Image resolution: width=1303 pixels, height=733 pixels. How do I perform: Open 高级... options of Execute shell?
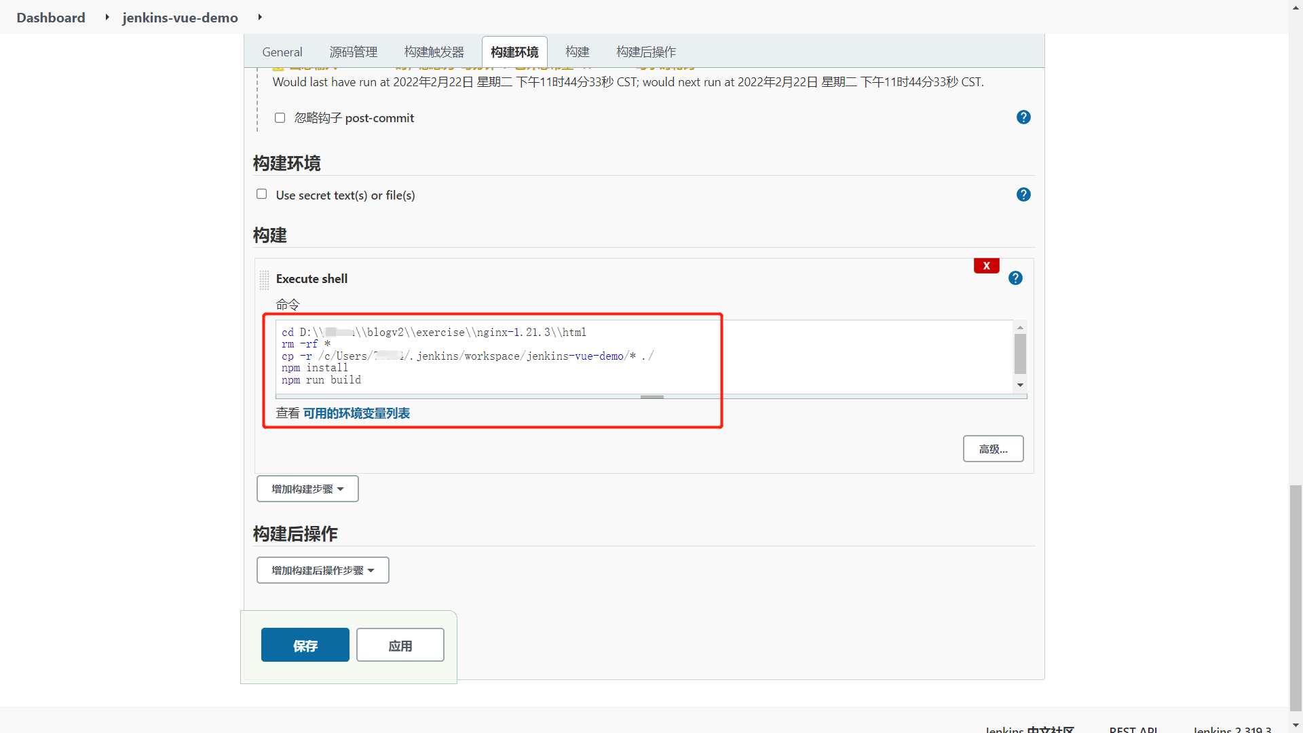point(994,449)
